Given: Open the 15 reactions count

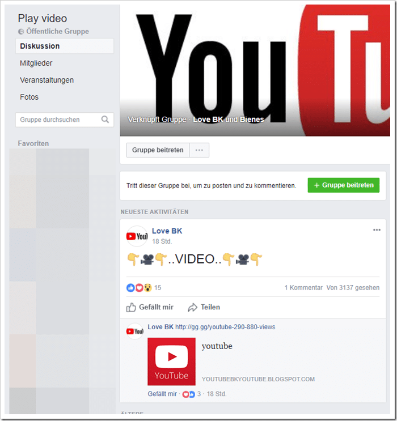Looking at the screenshot, I should click(158, 287).
